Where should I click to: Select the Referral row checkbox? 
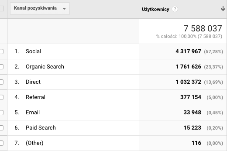coord(1,97)
